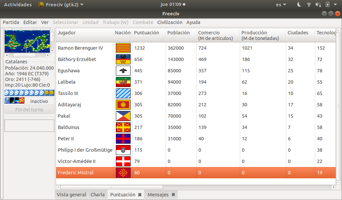Switch to the Vista general tab

(71, 195)
